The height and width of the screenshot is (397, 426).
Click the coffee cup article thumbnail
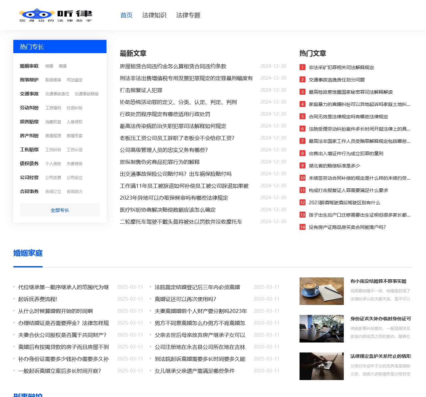(x=321, y=291)
